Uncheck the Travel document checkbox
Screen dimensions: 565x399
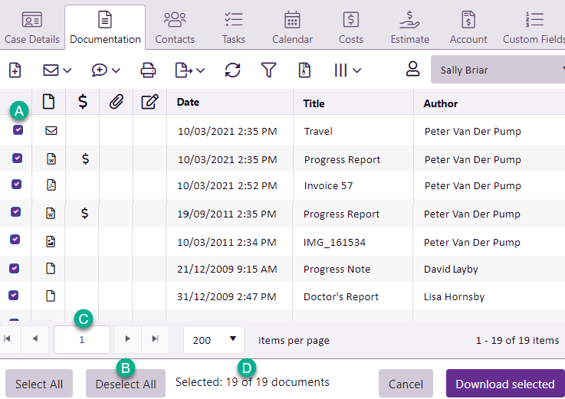(x=18, y=130)
